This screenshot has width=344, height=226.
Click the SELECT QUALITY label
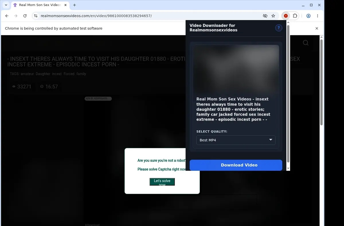(212, 132)
